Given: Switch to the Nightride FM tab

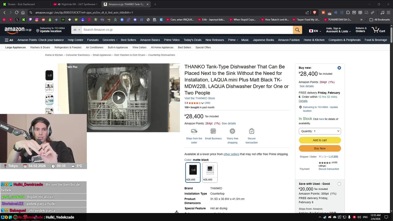Looking at the screenshot, I should (76, 4).
